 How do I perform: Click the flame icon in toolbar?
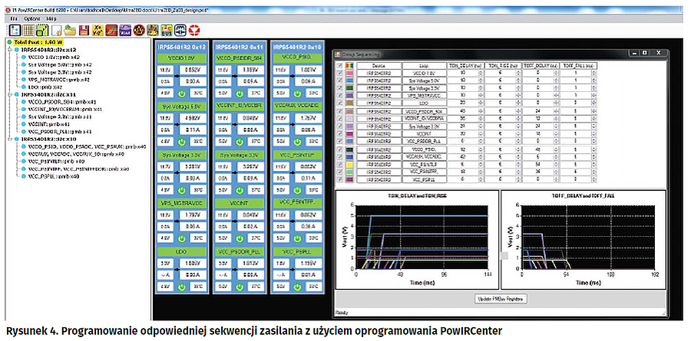(x=152, y=30)
